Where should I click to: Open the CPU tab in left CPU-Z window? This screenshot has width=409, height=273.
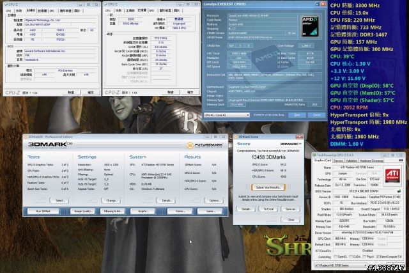pos(8,11)
